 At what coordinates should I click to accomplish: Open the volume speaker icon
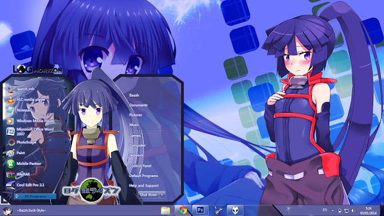tap(353, 211)
